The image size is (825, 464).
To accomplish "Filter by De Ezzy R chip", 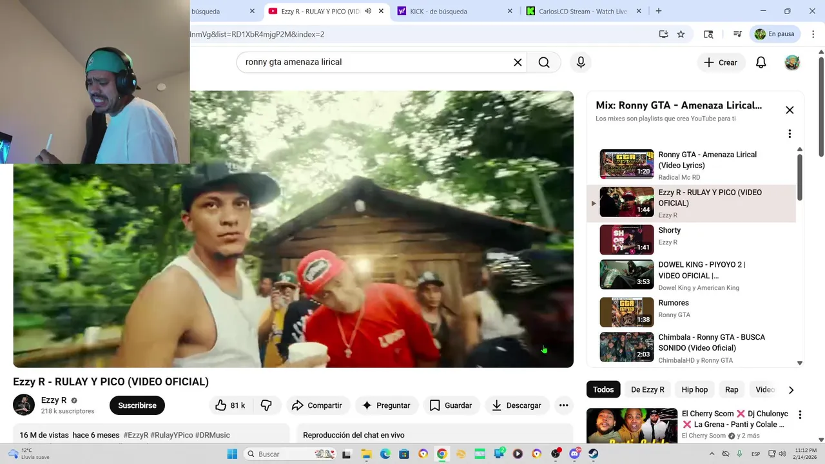I will 648,389.
